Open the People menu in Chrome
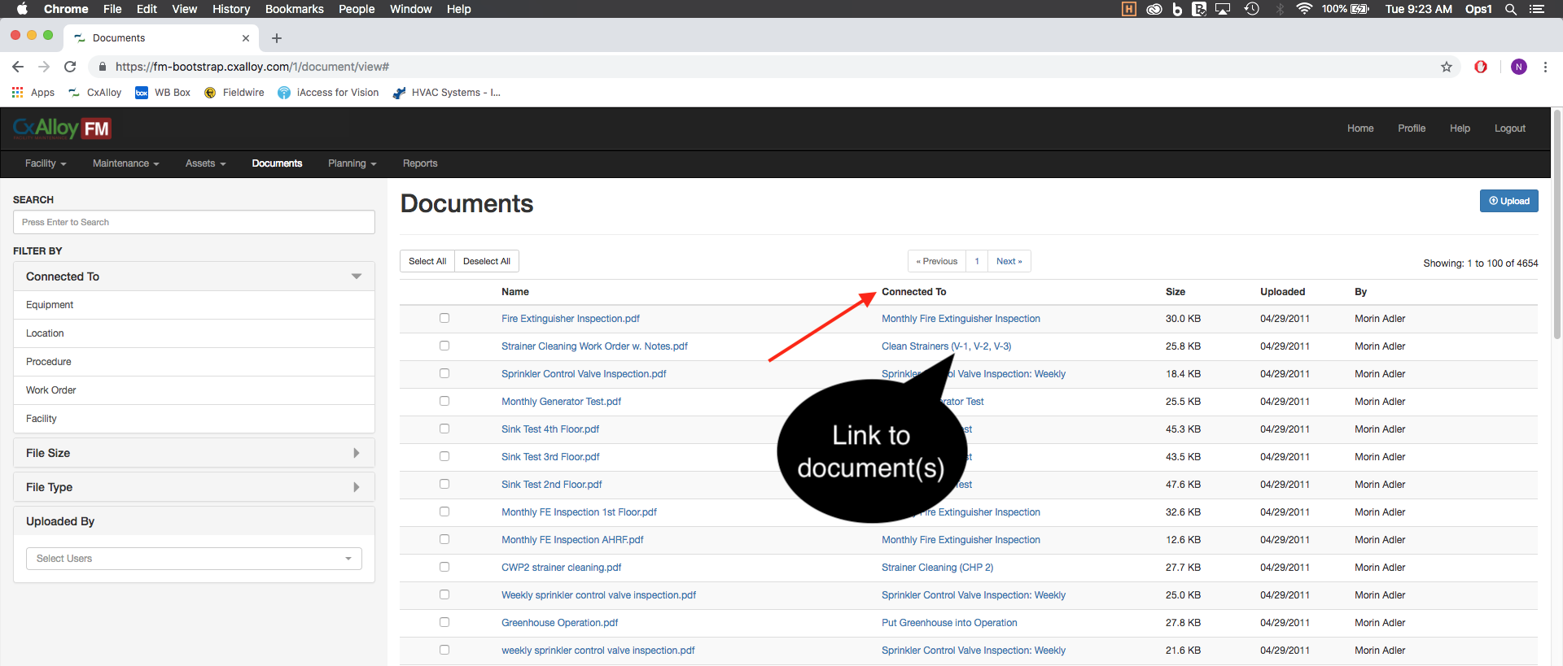 [357, 9]
